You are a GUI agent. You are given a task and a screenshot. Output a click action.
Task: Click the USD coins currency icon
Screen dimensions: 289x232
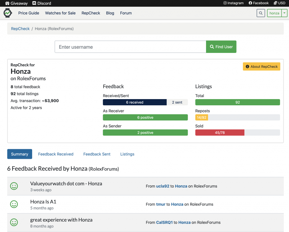tap(275, 3)
